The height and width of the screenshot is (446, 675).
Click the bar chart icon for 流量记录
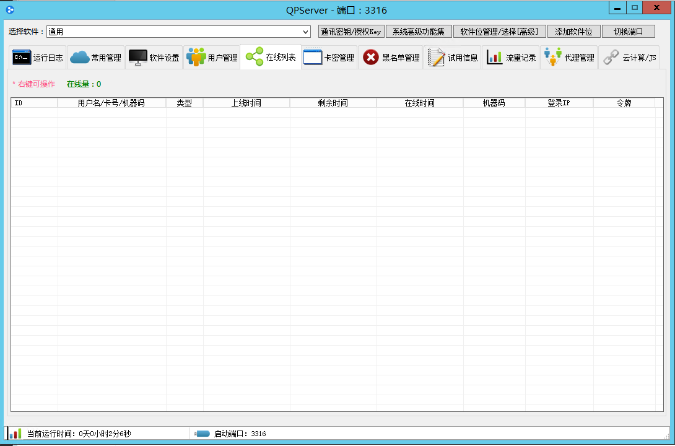coord(494,58)
